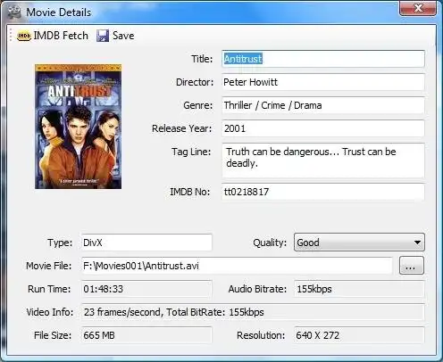Click the browse button with three dots
This screenshot has width=443, height=362.
pos(412,266)
